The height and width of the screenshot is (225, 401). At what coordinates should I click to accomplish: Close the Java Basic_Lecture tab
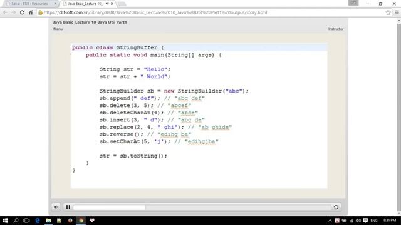pyautogui.click(x=112, y=4)
